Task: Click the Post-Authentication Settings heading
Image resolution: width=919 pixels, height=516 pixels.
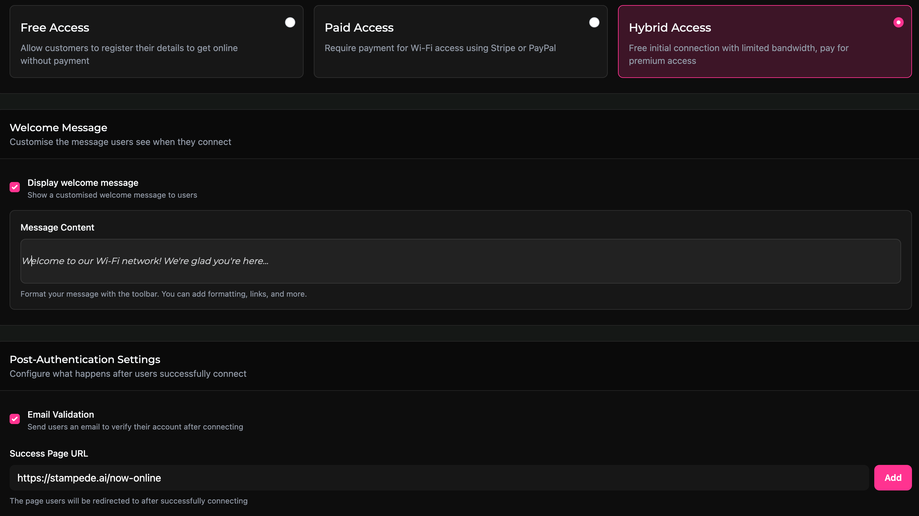Action: 85,360
